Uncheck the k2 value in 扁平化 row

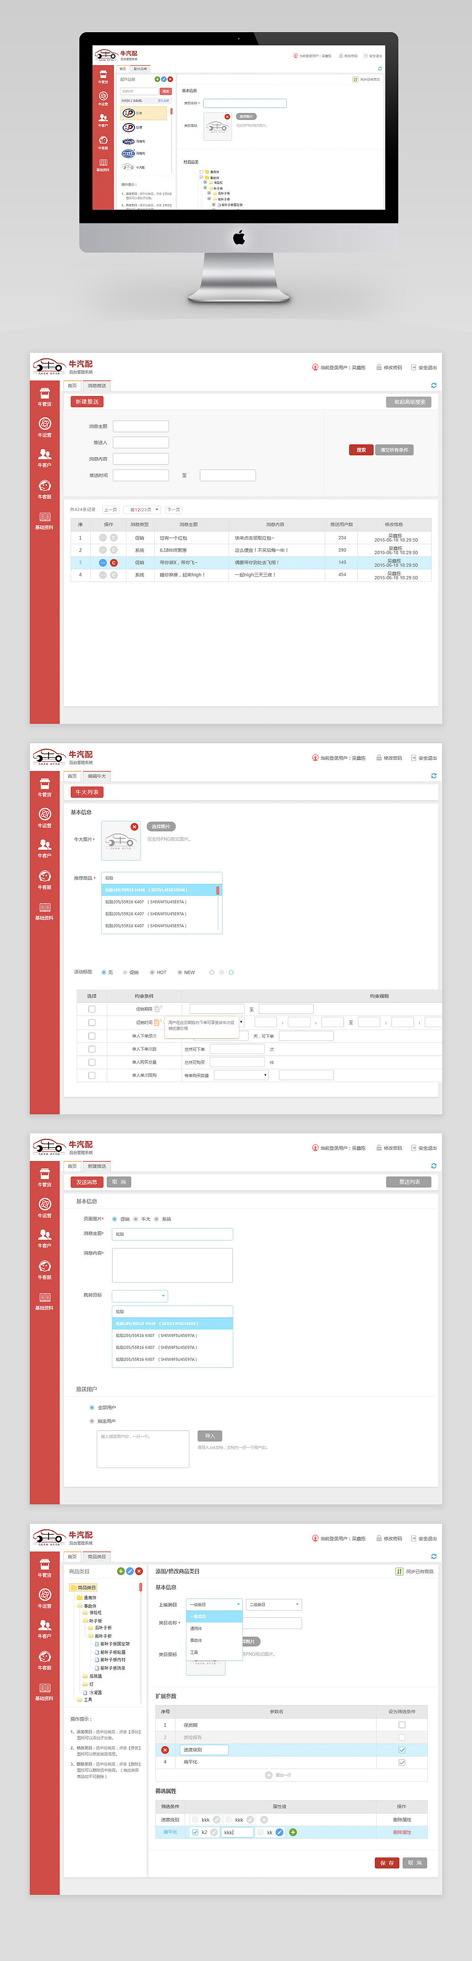tap(195, 1833)
